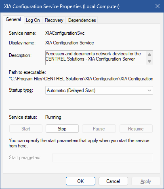Open the Dependencies tab

point(82,20)
